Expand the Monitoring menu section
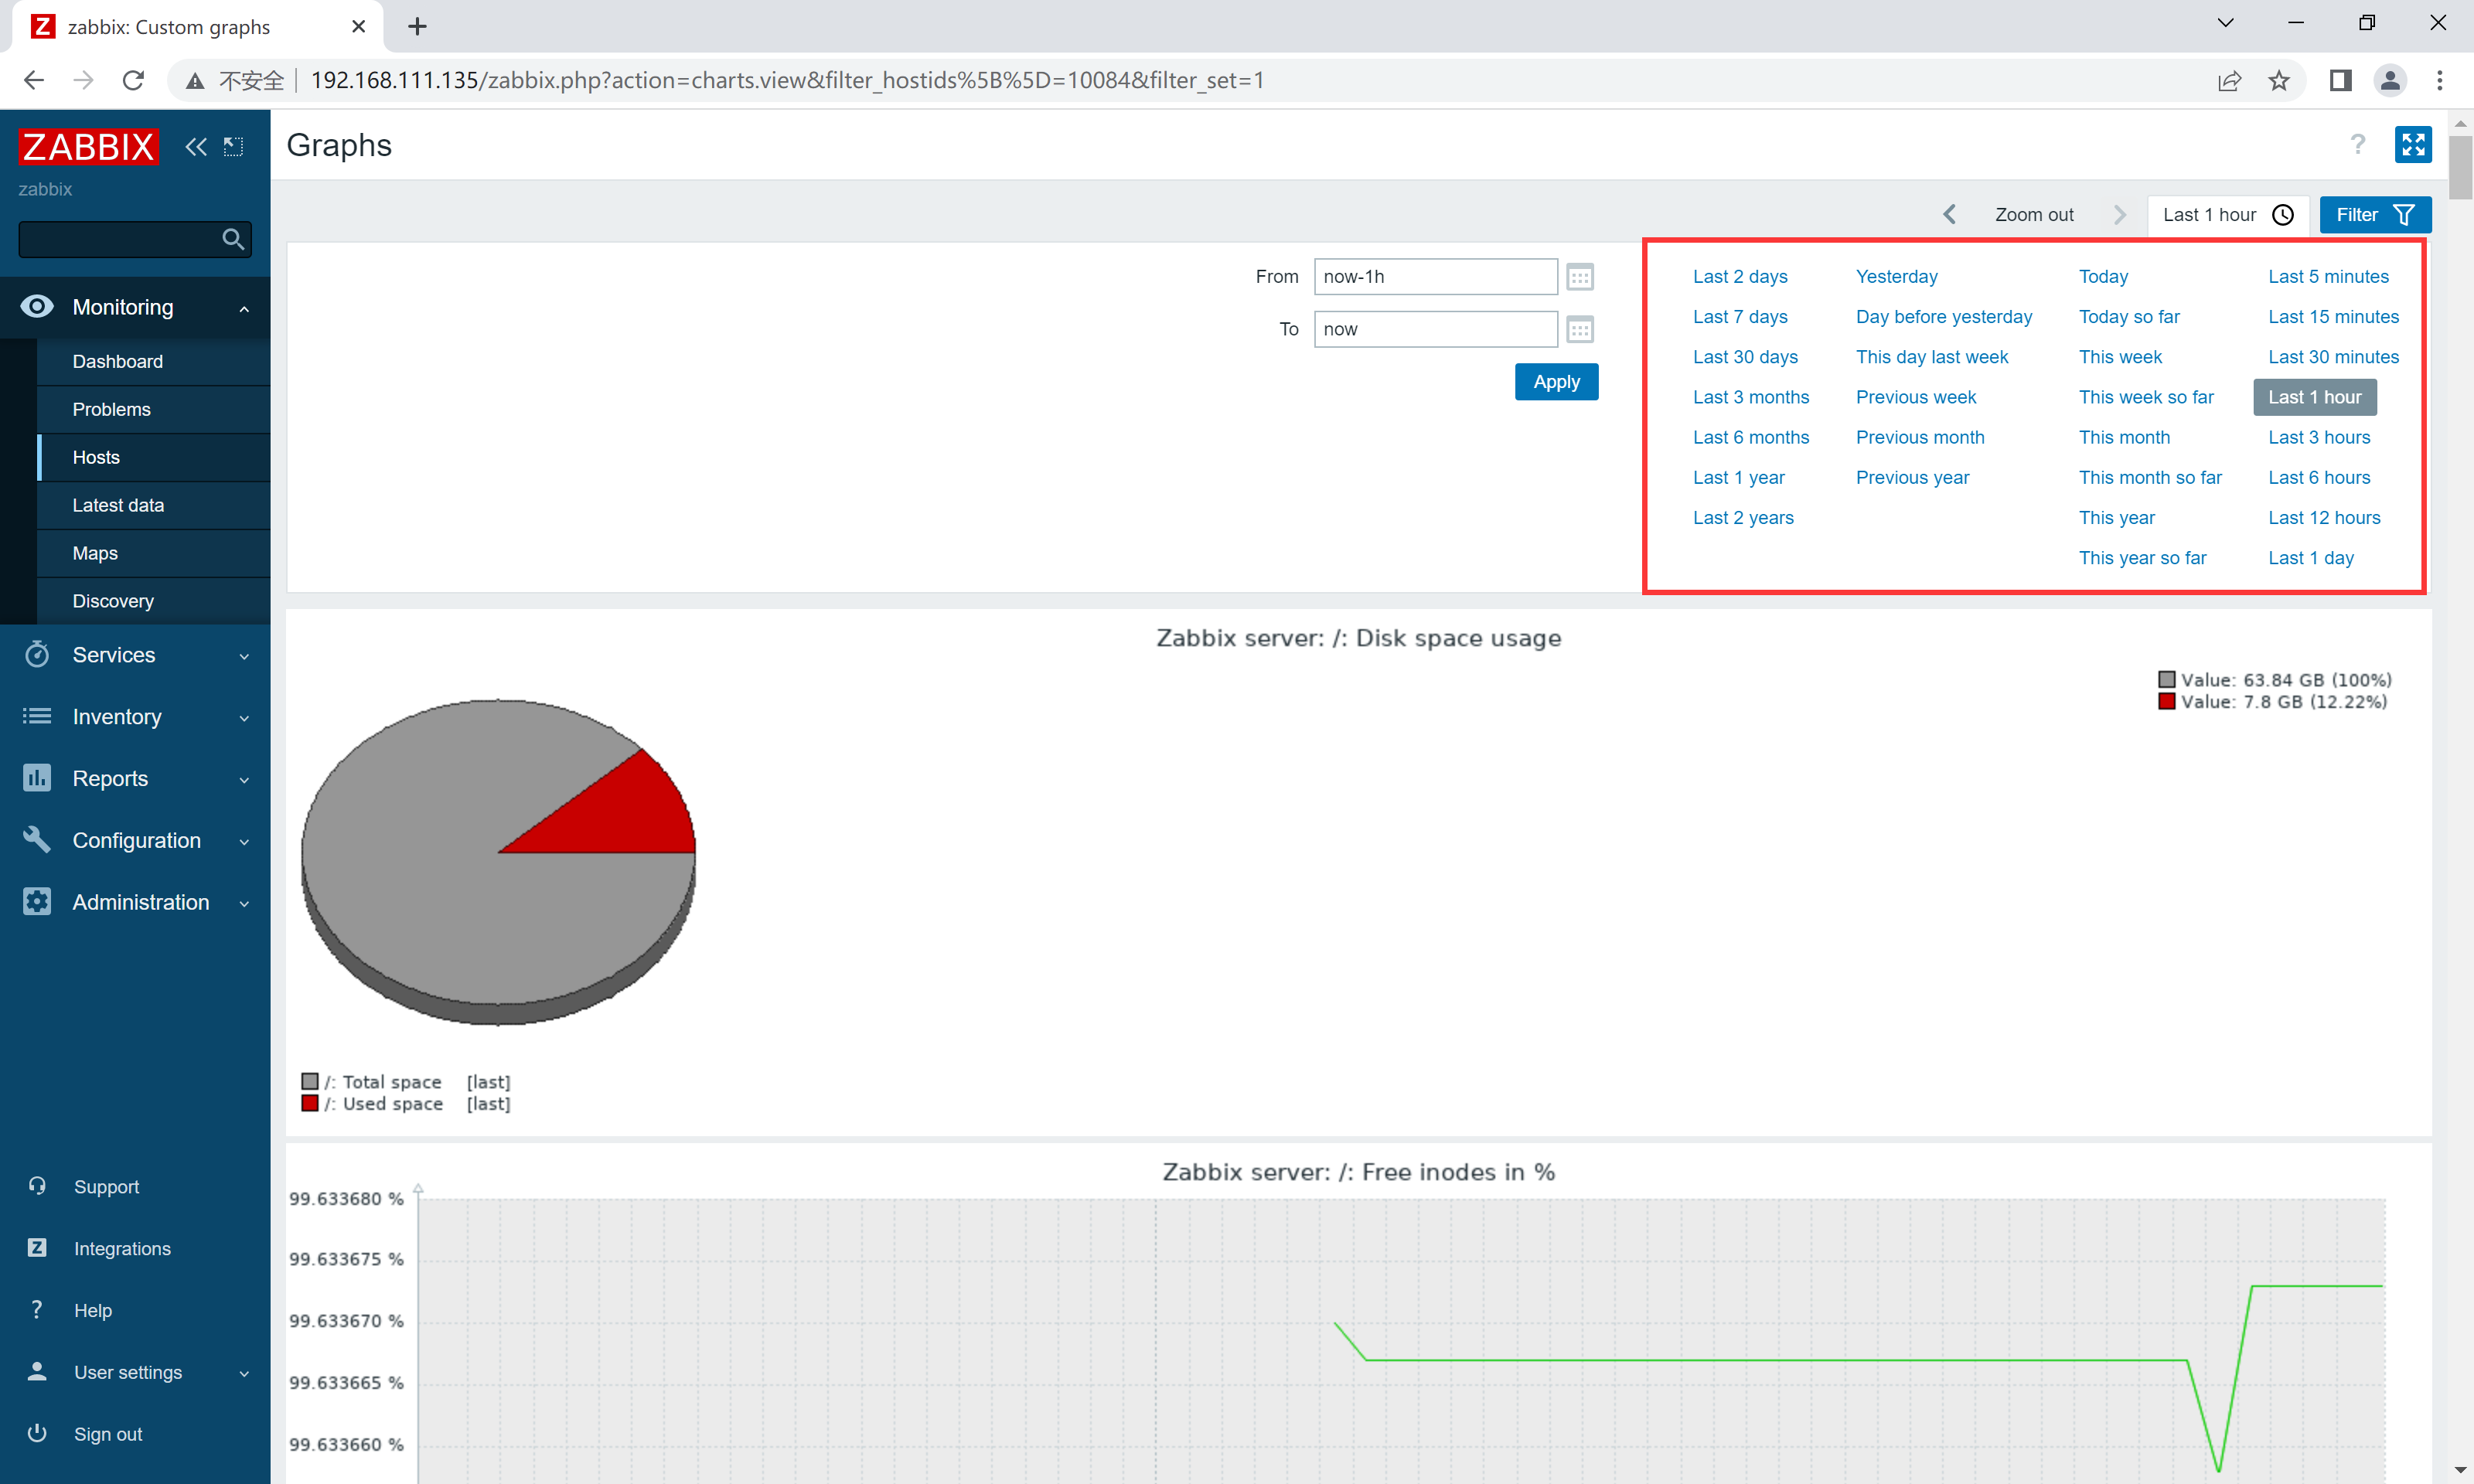 pyautogui.click(x=135, y=308)
